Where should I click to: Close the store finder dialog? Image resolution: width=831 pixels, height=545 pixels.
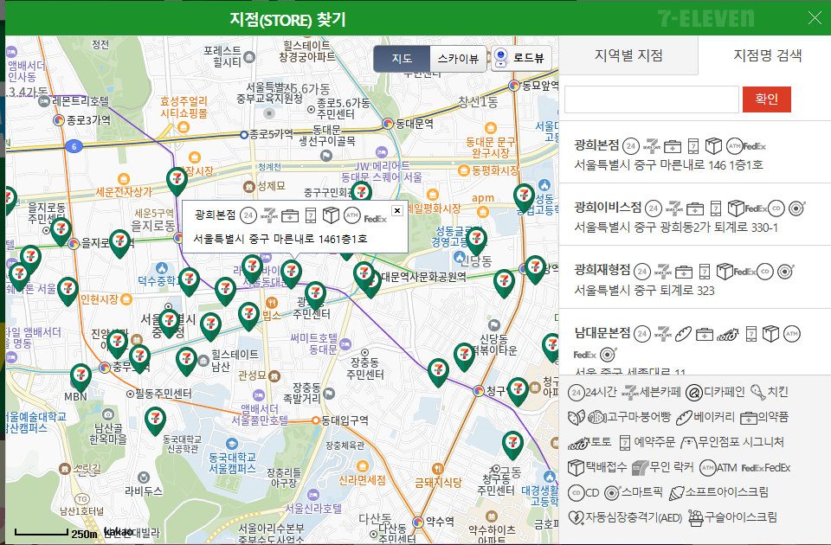pos(815,18)
